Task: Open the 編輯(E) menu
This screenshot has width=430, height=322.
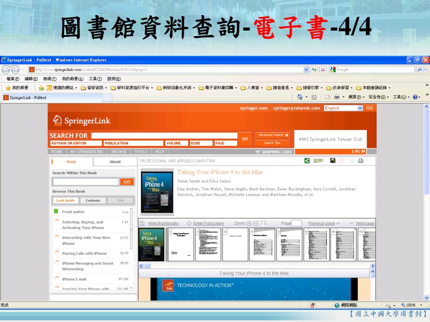Action: tap(31, 79)
